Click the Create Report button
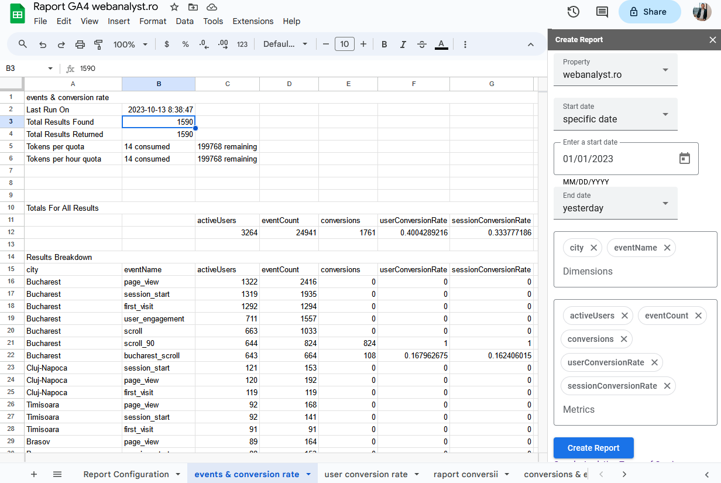This screenshot has height=483, width=721. point(593,447)
